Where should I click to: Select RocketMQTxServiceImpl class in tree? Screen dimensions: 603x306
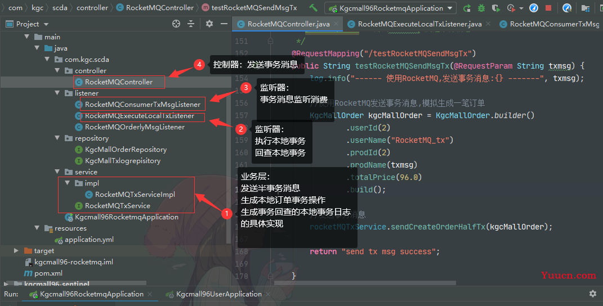click(135, 195)
